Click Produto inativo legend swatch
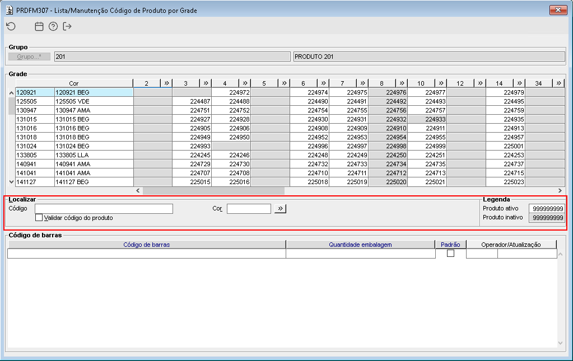Image resolution: width=573 pixels, height=361 pixels. 547,218
